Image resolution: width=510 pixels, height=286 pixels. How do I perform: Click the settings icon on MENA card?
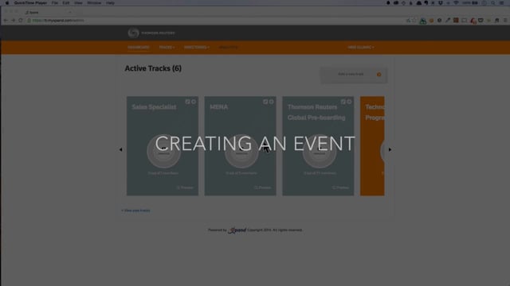pyautogui.click(x=271, y=102)
